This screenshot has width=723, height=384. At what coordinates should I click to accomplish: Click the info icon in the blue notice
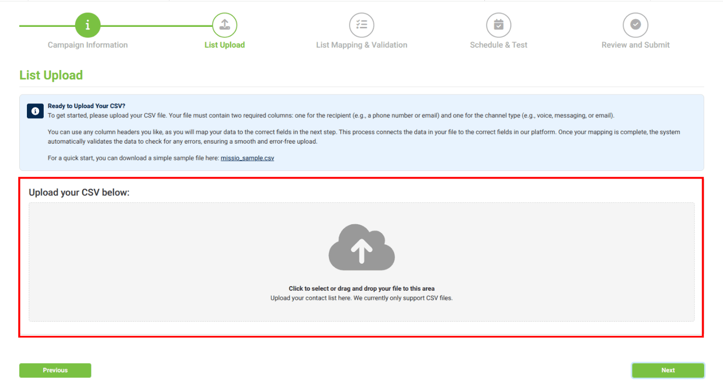tap(35, 111)
